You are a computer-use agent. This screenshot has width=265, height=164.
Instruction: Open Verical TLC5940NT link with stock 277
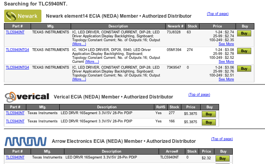[x=15, y=113]
